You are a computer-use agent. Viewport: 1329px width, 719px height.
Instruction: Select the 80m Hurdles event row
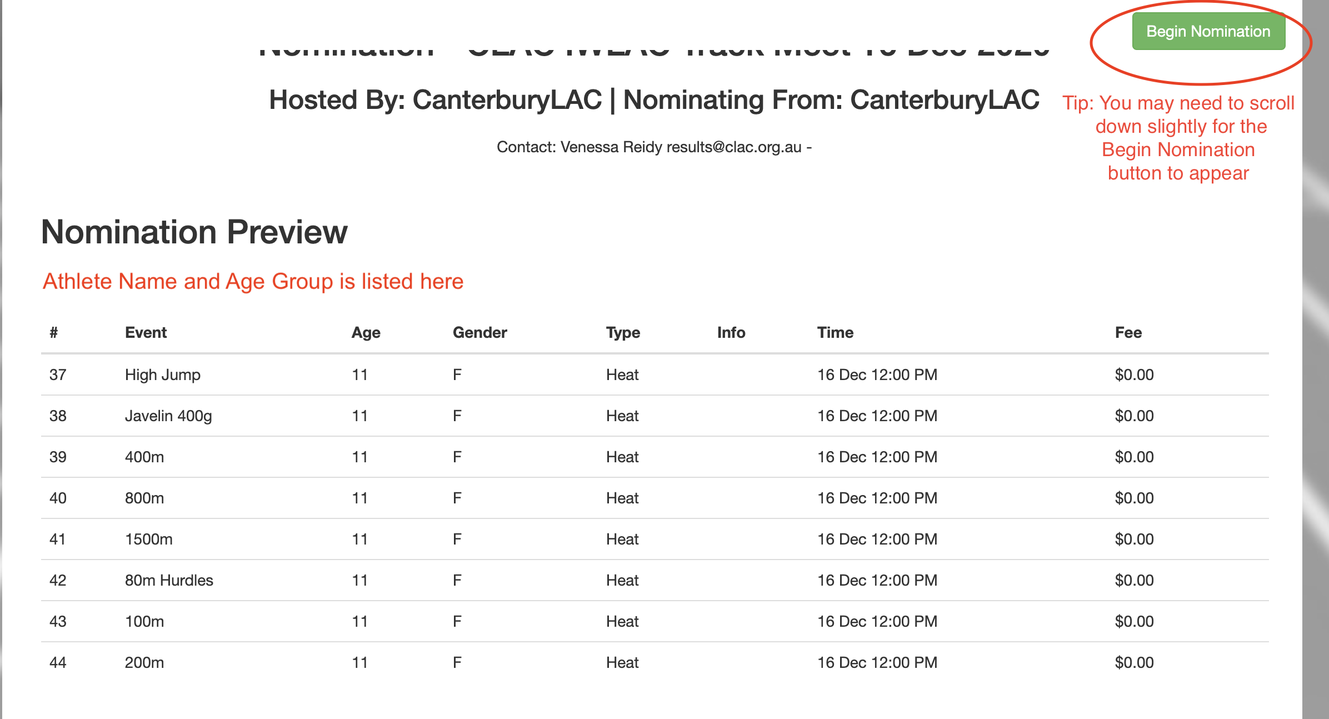(x=654, y=580)
